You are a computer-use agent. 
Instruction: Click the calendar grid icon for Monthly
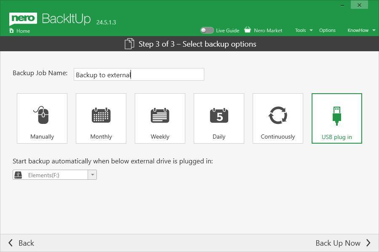tap(101, 115)
